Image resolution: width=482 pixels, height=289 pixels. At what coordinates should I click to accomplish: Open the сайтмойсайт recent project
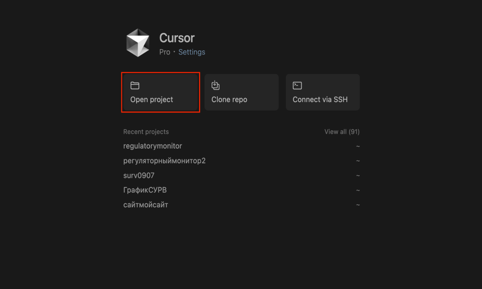point(145,205)
